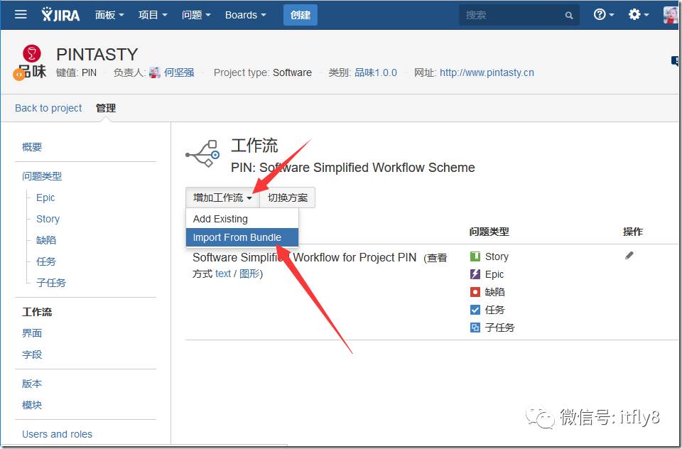Click the pencil edit icon under 操作
Screen dimensions: 682x449
pyautogui.click(x=629, y=256)
